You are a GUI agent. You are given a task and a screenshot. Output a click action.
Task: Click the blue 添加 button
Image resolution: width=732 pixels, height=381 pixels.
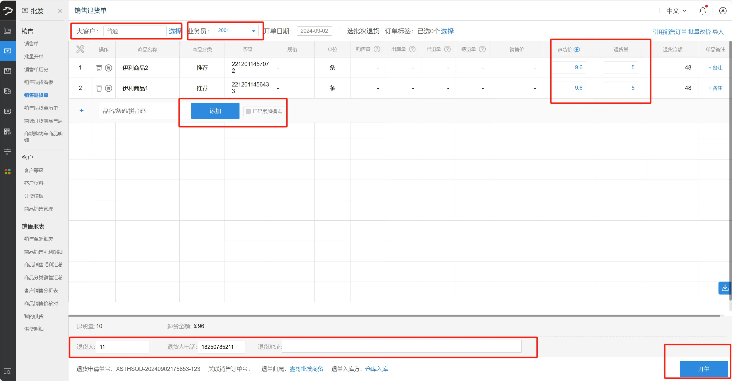[x=215, y=111]
